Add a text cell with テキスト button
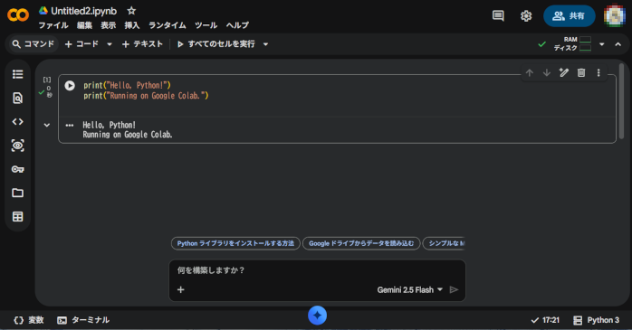 [142, 44]
